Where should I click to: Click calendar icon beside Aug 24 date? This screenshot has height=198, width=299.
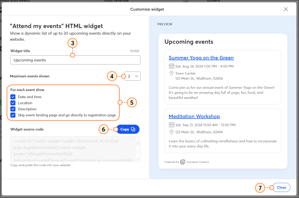[171, 66]
